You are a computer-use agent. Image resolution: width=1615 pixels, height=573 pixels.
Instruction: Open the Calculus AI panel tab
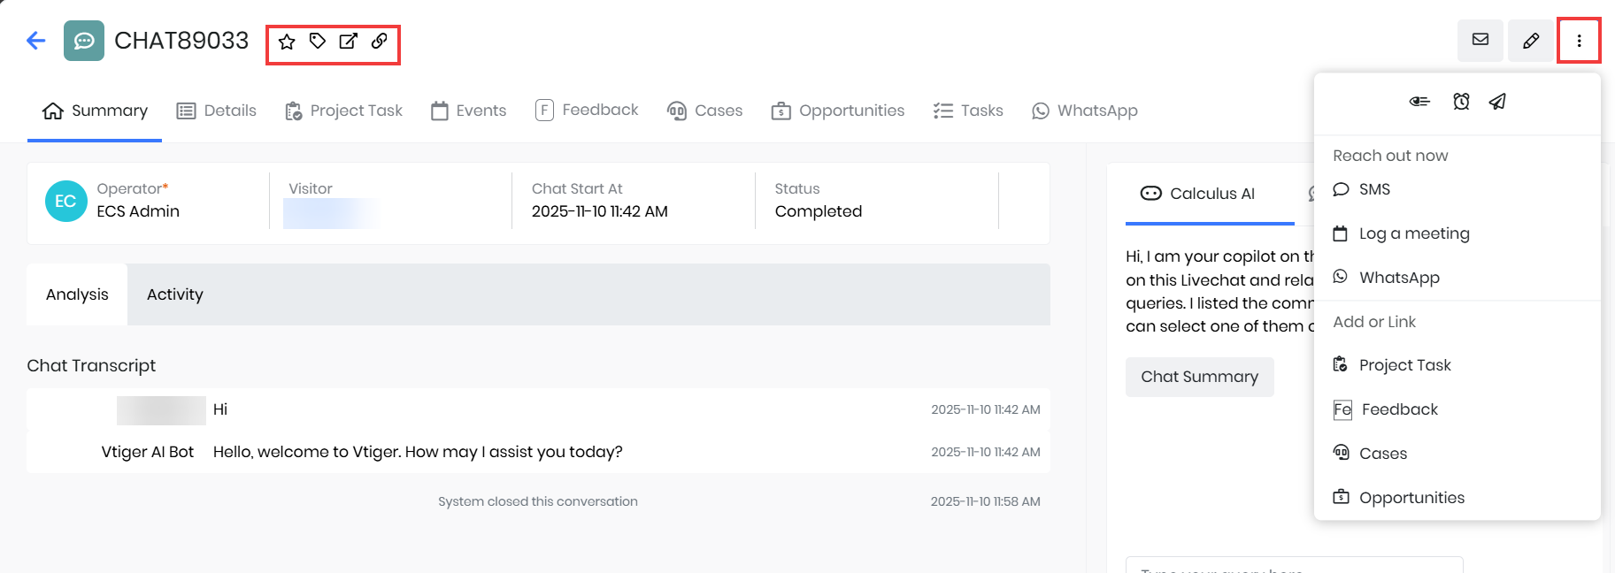(1198, 194)
